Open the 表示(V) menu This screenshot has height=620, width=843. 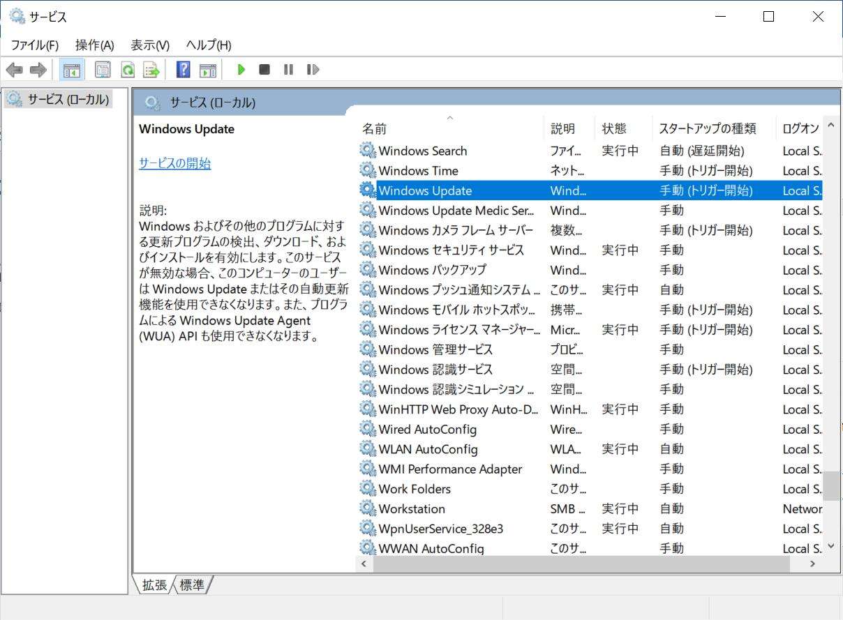click(x=150, y=45)
